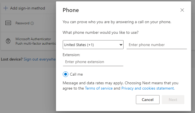The height and width of the screenshot is (113, 195).
Task: Click the Call me option label
Action: point(76,74)
